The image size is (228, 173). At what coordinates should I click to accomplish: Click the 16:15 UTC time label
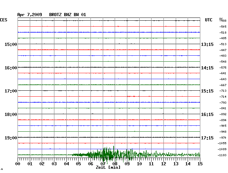207,114
